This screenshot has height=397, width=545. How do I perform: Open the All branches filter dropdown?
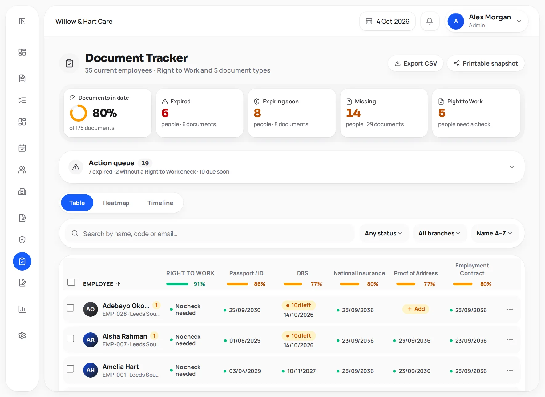pos(440,233)
